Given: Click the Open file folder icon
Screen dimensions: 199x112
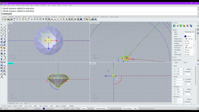Looking at the screenshot, I should point(5,19).
